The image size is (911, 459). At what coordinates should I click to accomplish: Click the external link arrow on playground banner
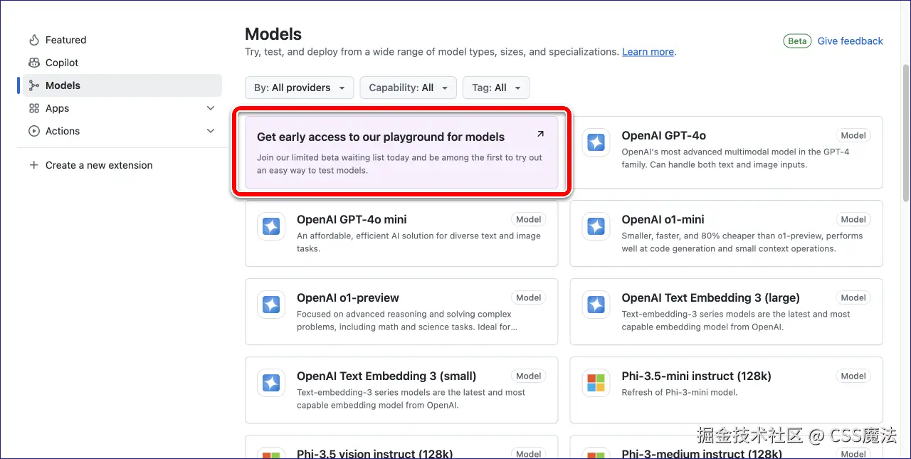(x=540, y=134)
